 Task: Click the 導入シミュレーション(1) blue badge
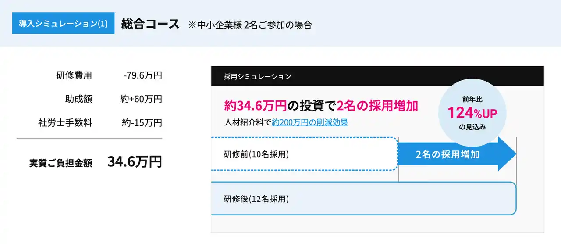[x=63, y=23]
